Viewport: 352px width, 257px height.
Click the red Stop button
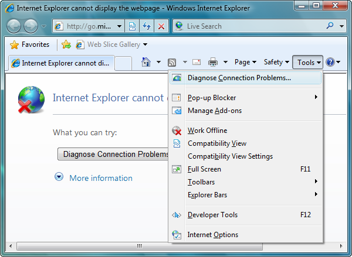(161, 26)
